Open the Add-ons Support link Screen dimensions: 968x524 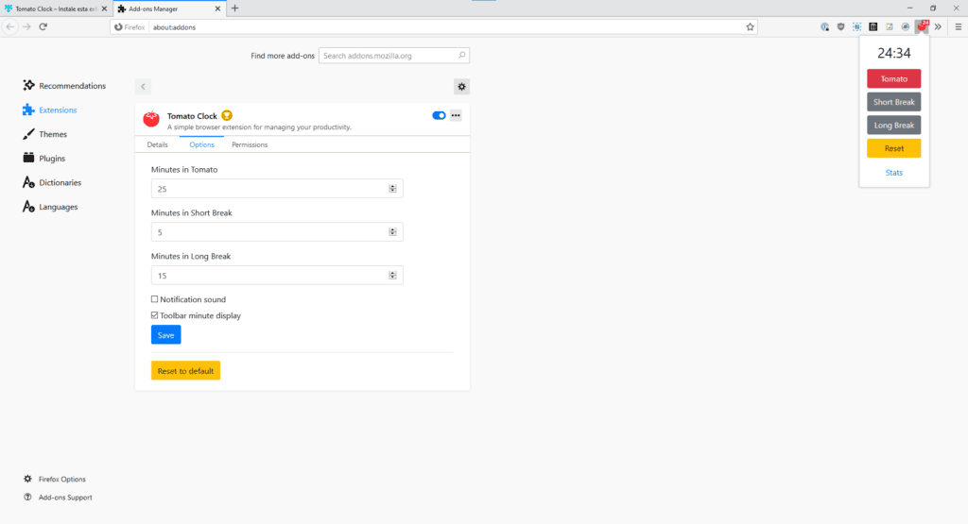coord(58,498)
